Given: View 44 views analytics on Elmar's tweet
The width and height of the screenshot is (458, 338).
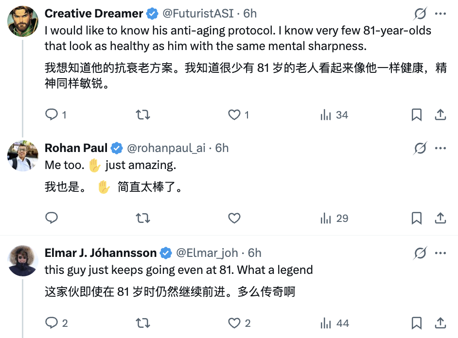Looking at the screenshot, I should click(x=335, y=323).
